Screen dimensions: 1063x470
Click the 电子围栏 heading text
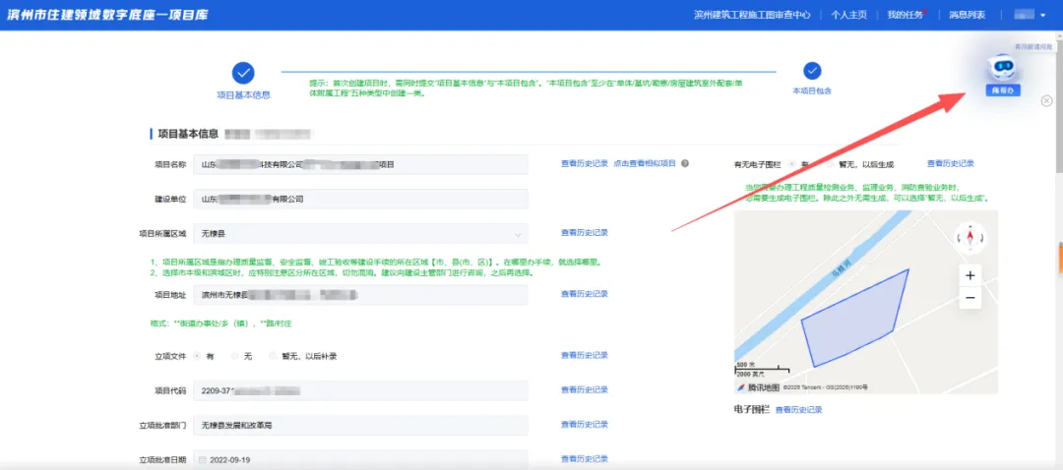click(752, 409)
